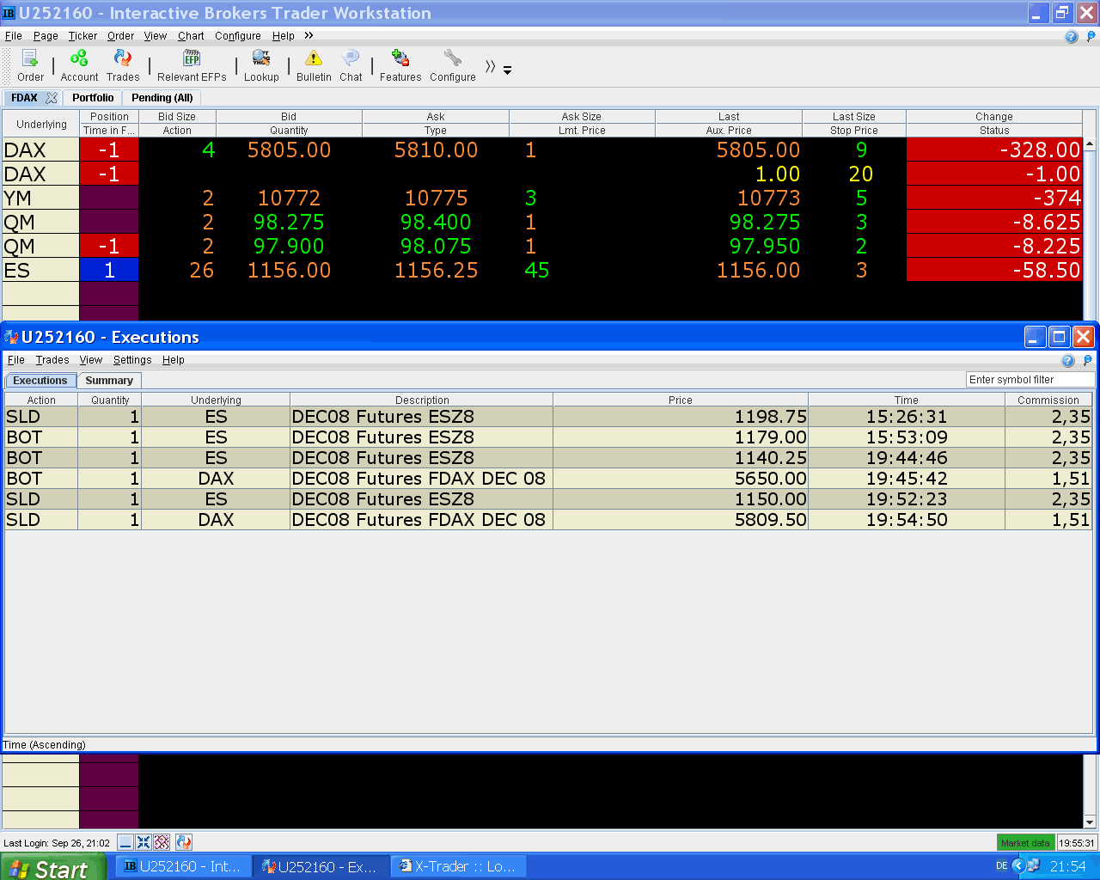Launch the Lookup tool

click(x=261, y=65)
